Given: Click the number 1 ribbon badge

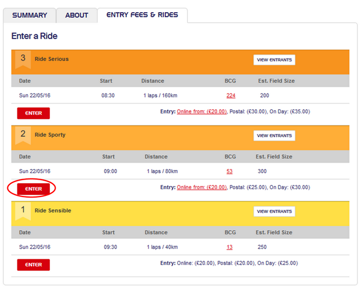Looking at the screenshot, I should click(x=23, y=211).
